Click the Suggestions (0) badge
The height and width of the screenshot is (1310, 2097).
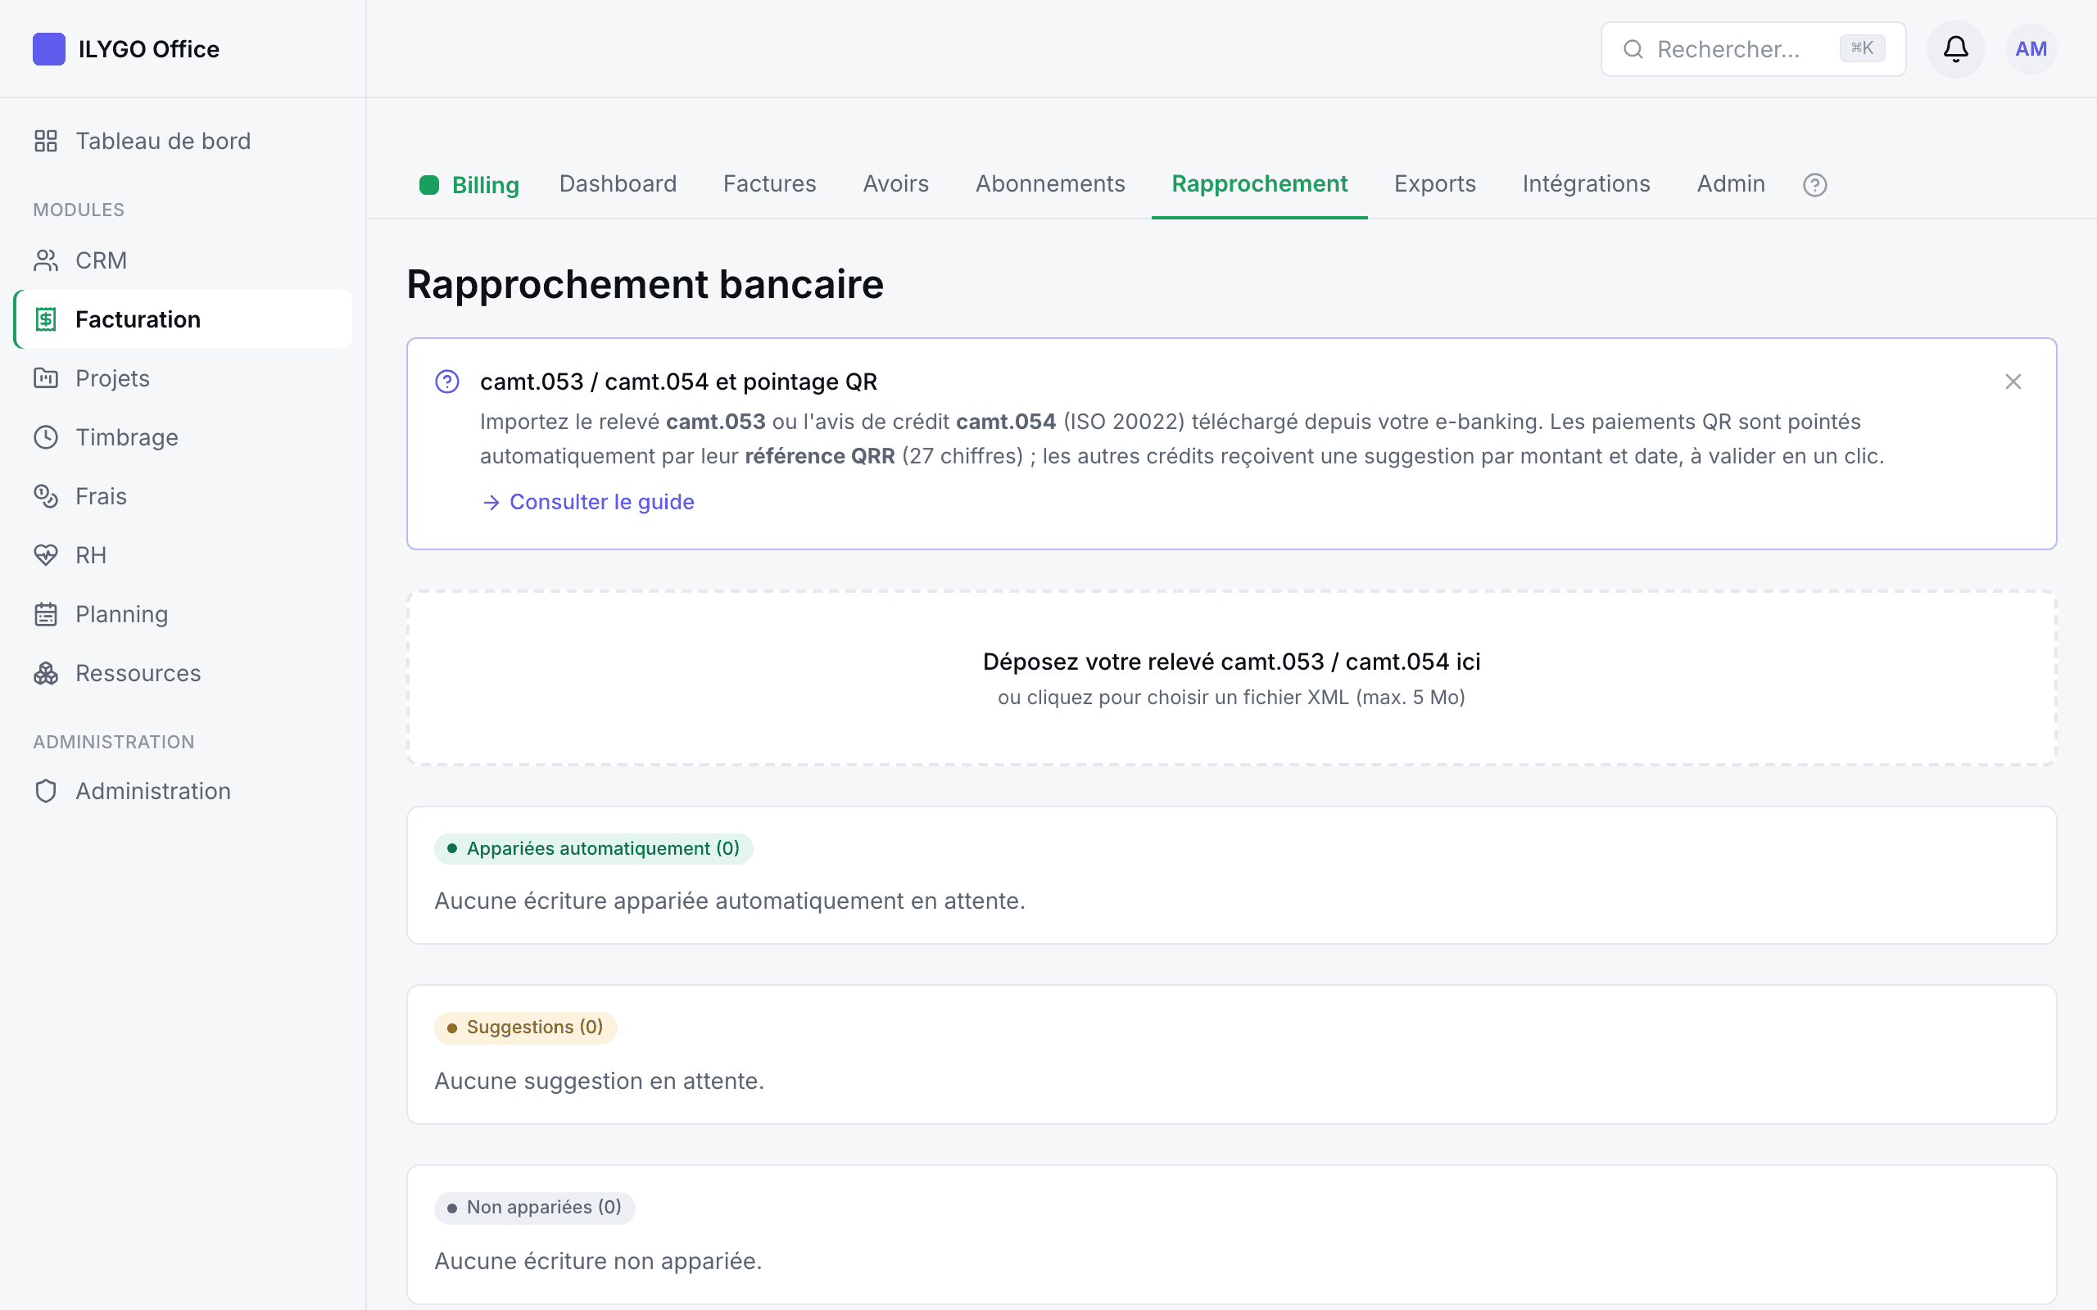(x=525, y=1028)
